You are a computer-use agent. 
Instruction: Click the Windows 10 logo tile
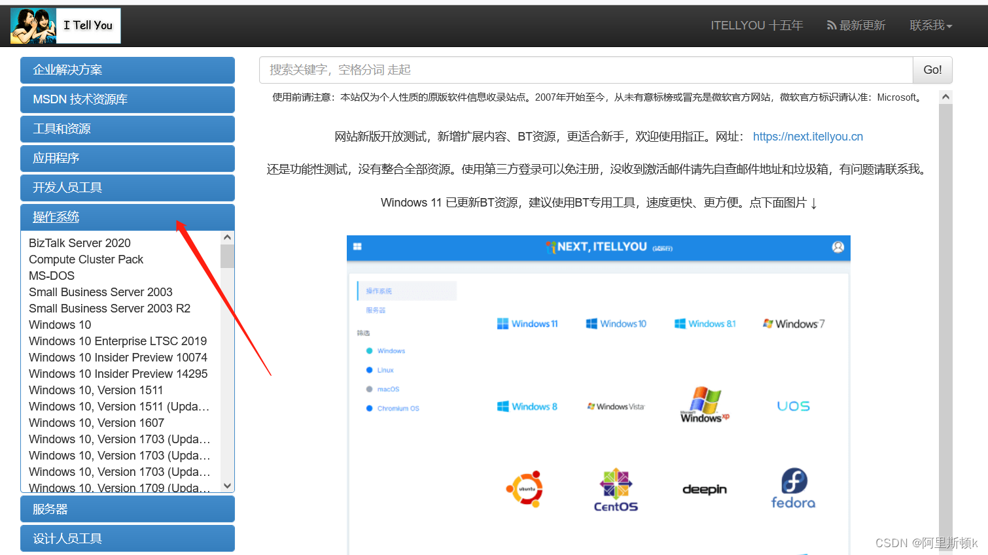(616, 324)
